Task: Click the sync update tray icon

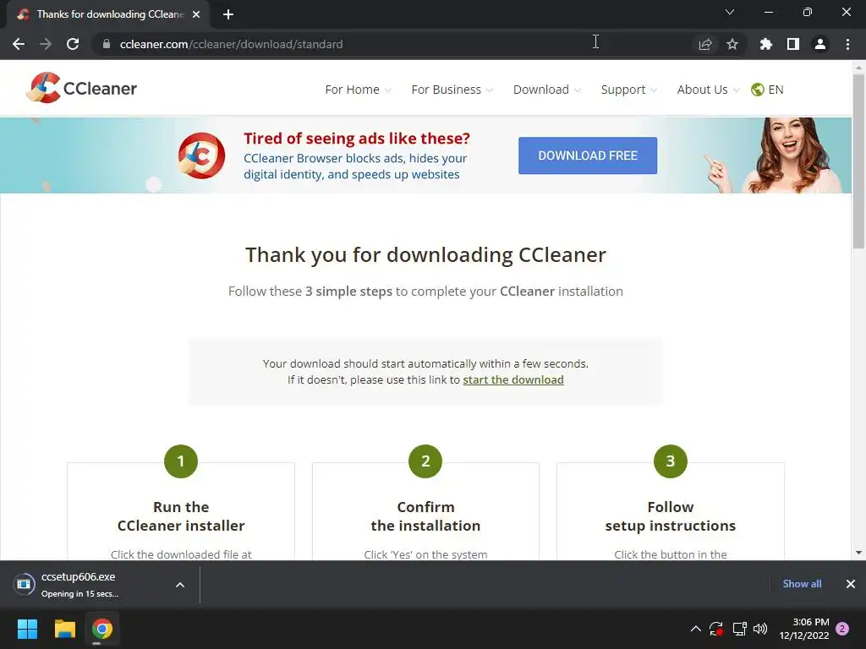Action: [716, 629]
